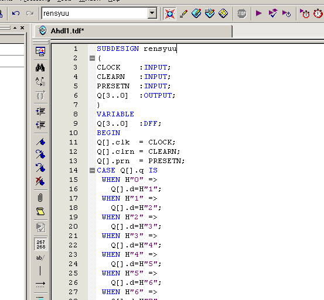This screenshot has height=300, width=324.
Task: Close the left side panel with X
Action: coord(22,27)
